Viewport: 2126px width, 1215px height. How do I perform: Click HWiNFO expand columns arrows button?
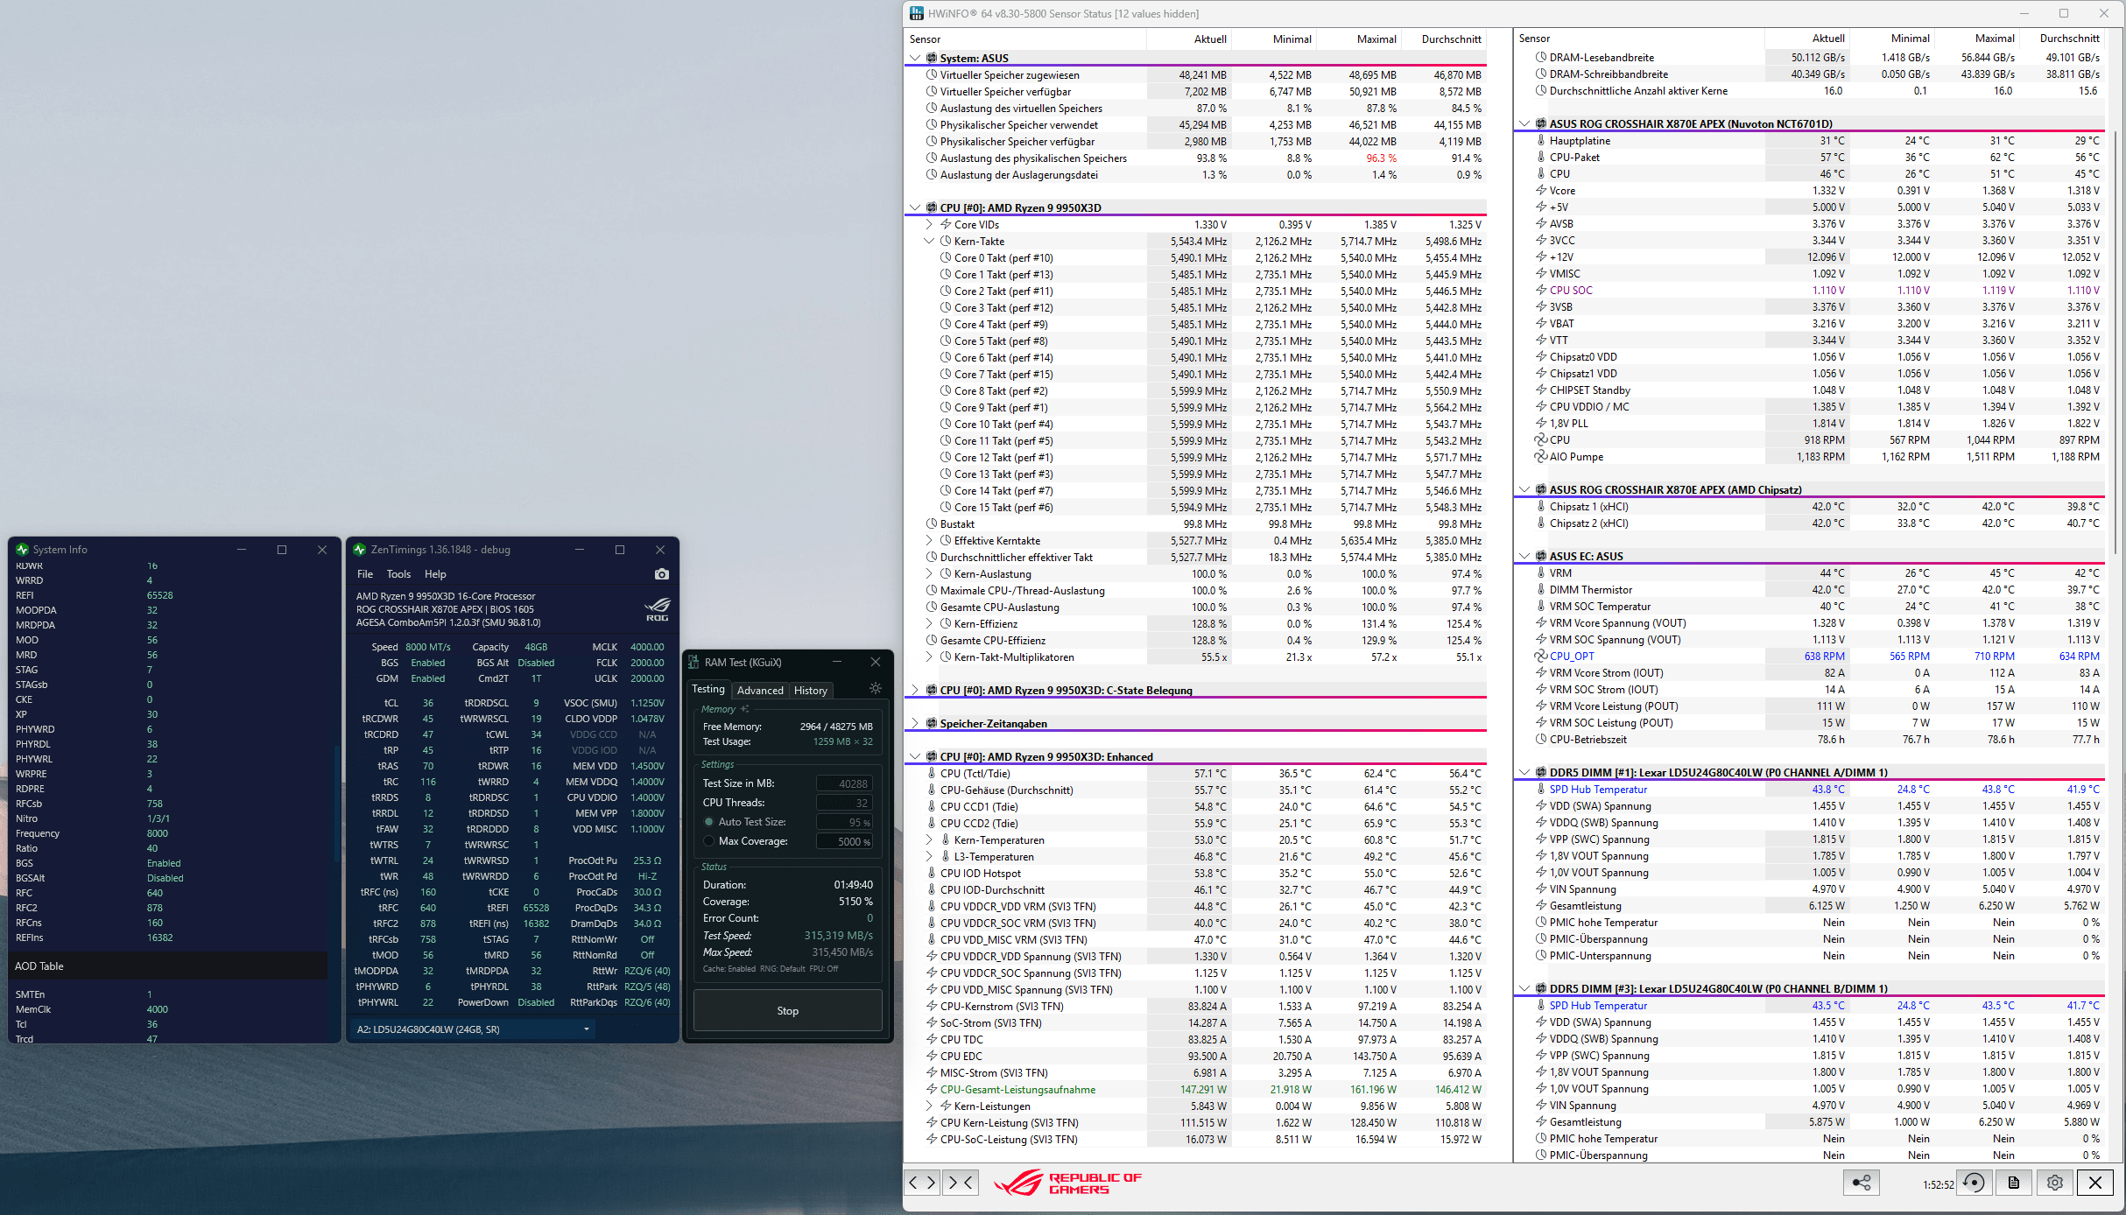pyautogui.click(x=922, y=1183)
